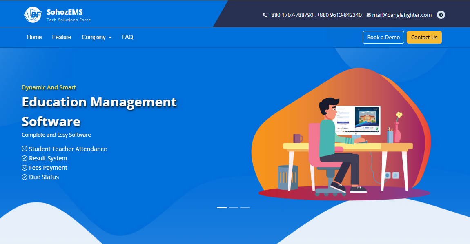The height and width of the screenshot is (244, 470).
Task: Click the envelope mail icon
Action: click(369, 15)
